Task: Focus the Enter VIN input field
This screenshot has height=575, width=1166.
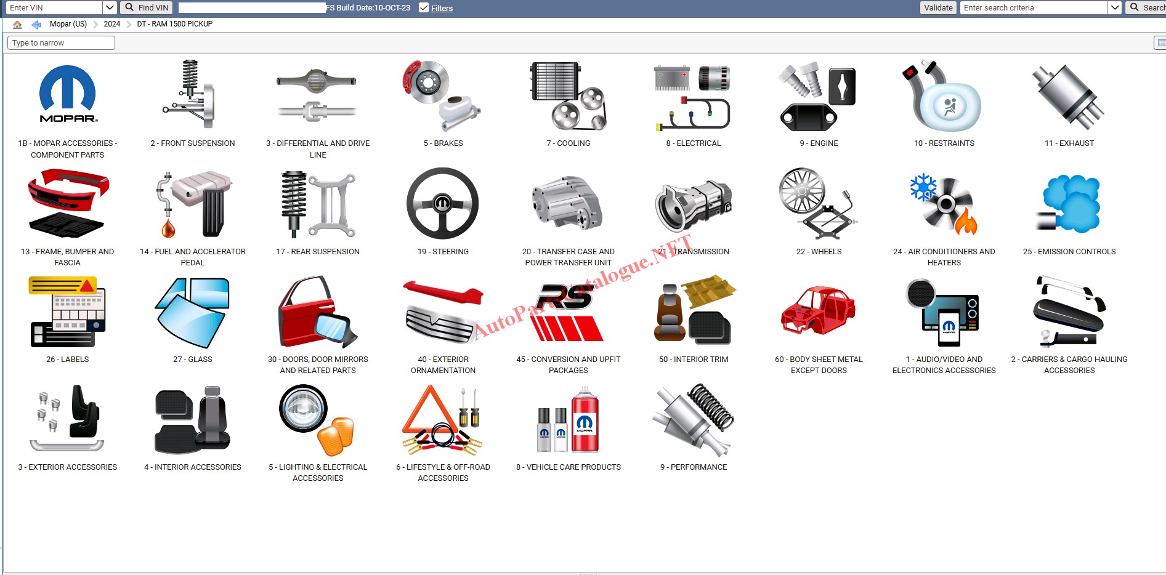Action: 54,7
